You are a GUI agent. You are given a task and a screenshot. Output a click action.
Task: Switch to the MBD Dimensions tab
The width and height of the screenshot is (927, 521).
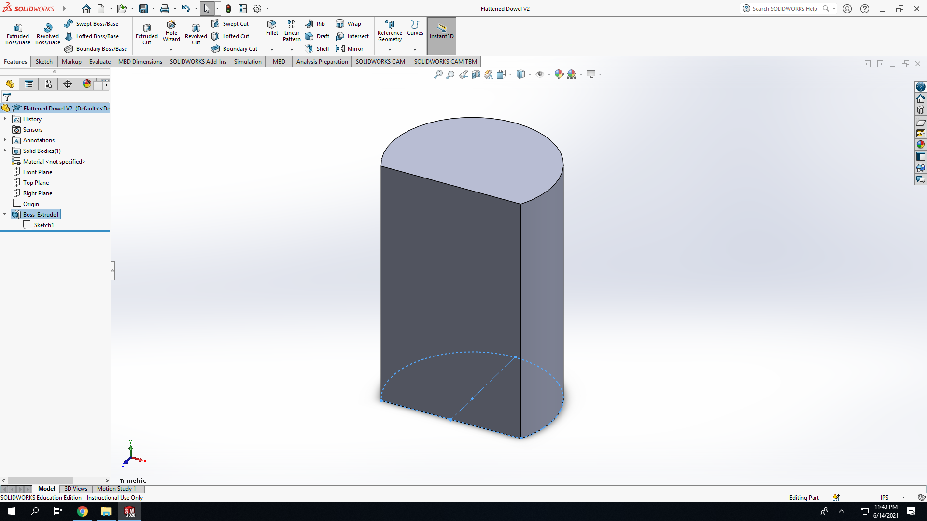pyautogui.click(x=140, y=62)
